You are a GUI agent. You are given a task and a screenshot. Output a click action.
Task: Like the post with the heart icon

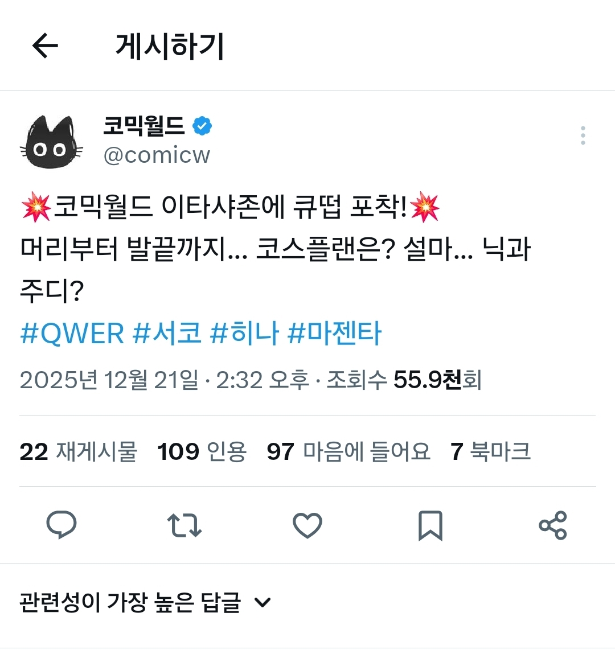[307, 525]
